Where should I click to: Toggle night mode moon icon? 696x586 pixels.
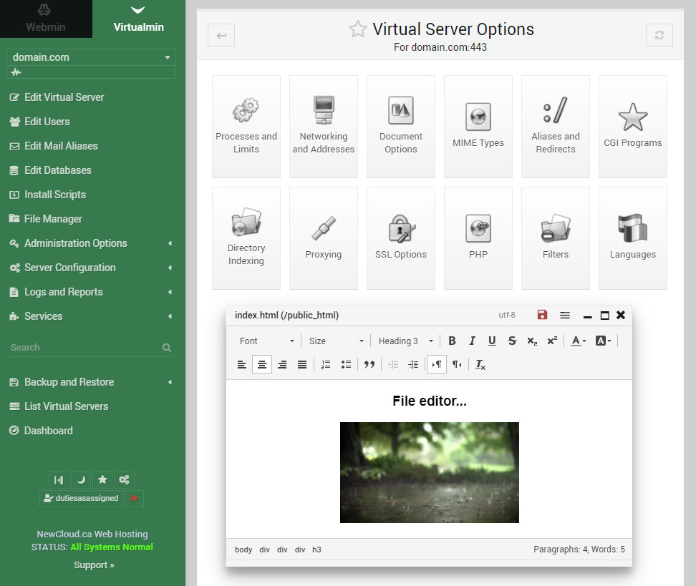(x=81, y=479)
